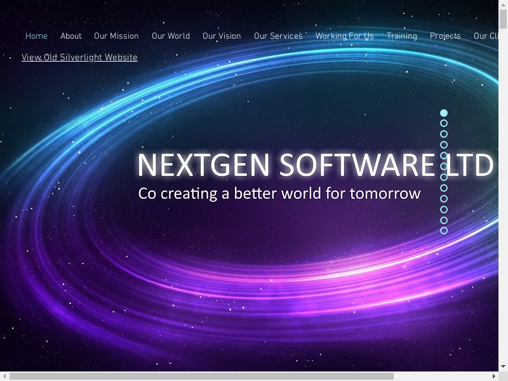Click the vertical scrollbar thumb
Screen dimensions: 508x381
pos(504,19)
